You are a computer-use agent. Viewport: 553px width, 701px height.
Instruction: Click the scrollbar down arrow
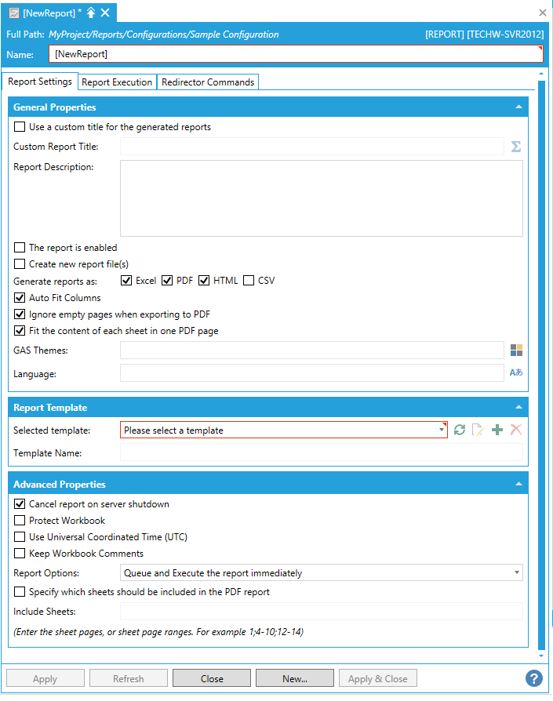[541, 656]
